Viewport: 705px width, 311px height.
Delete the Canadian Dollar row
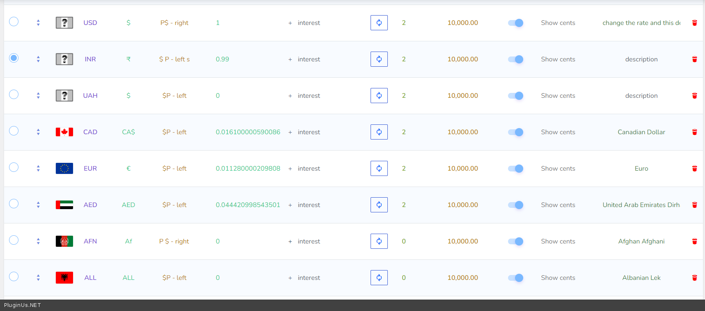pos(694,132)
